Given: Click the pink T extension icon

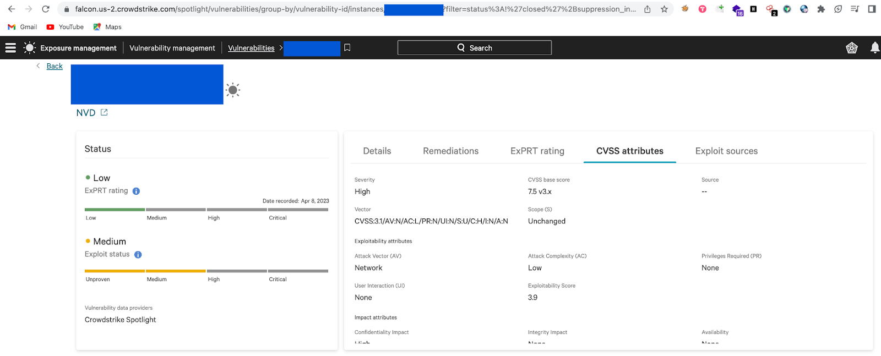Looking at the screenshot, I should [x=702, y=9].
